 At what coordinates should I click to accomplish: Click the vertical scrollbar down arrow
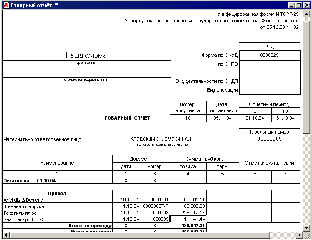307,228
